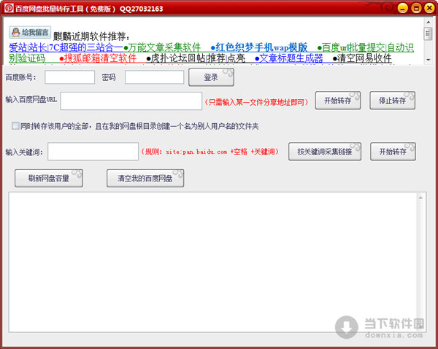
Task: Click 开始转存 next to the URL field
Action: click(338, 101)
